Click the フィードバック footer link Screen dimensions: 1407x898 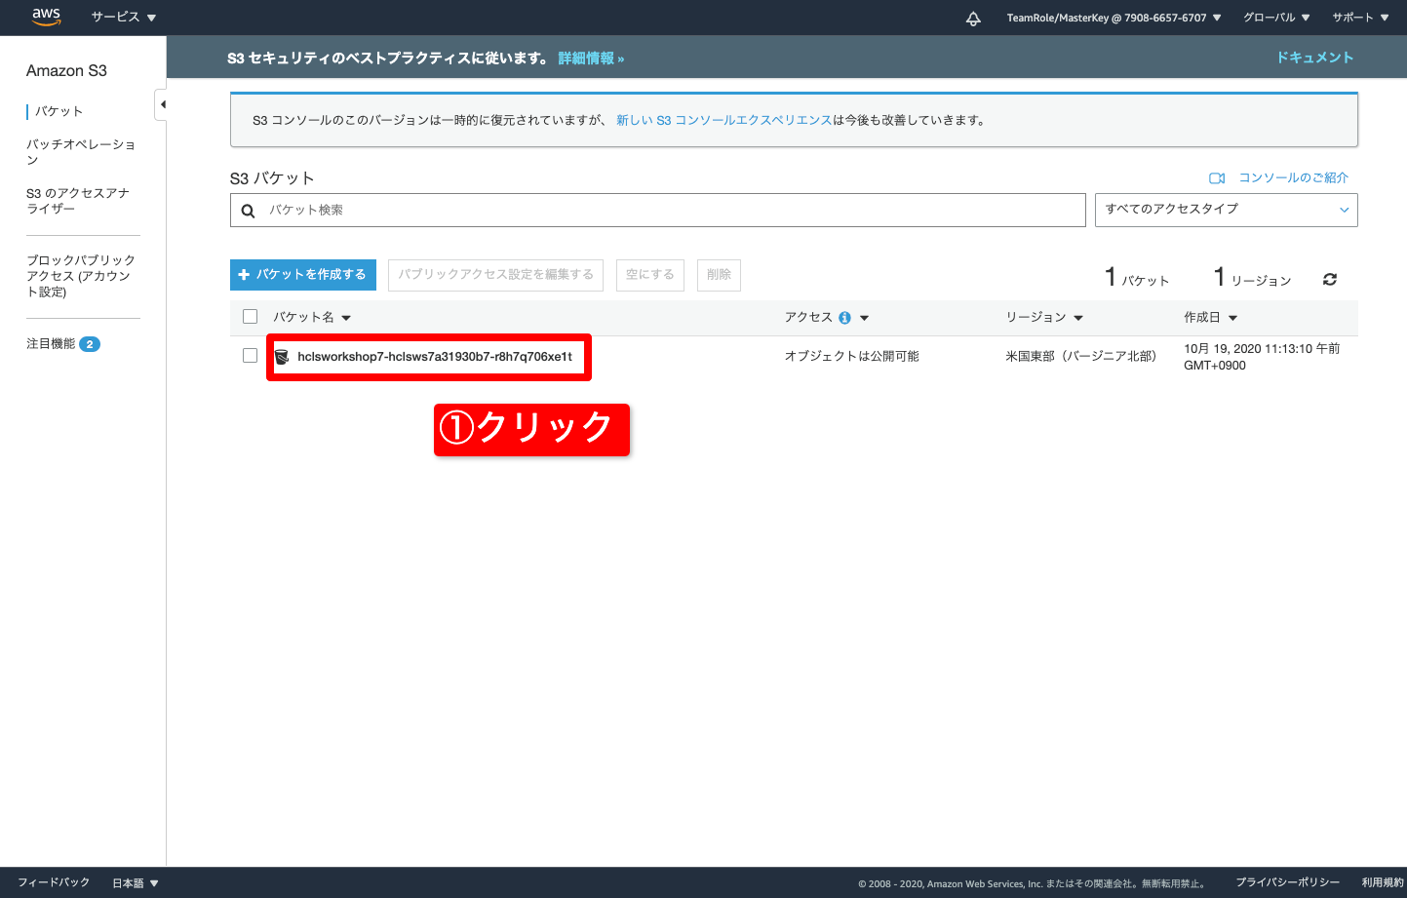[54, 882]
